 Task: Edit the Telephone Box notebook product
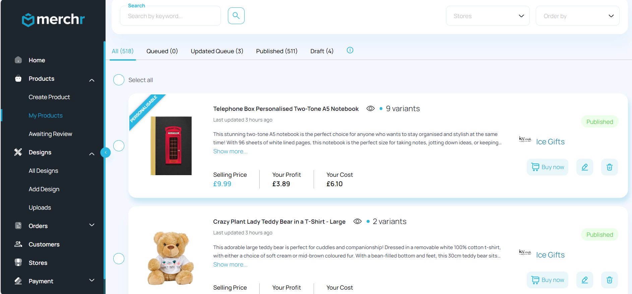point(584,167)
